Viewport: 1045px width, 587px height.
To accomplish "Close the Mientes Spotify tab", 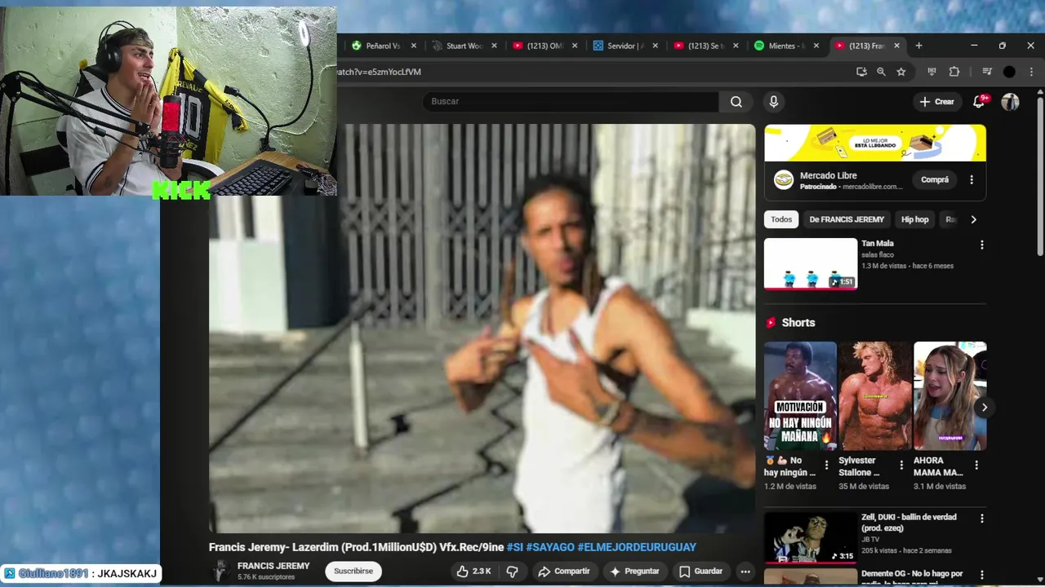I will tap(816, 46).
